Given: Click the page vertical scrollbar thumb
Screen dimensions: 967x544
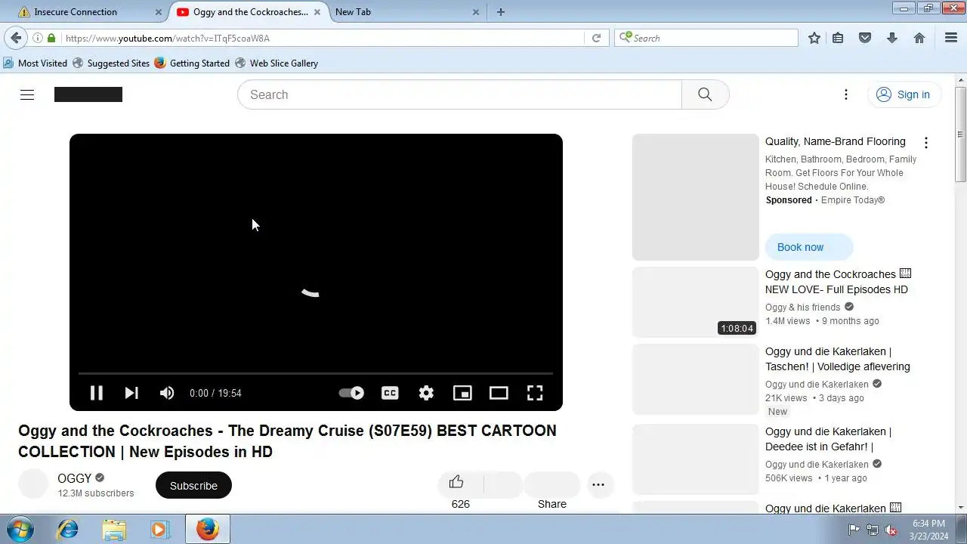Looking at the screenshot, I should tap(961, 134).
